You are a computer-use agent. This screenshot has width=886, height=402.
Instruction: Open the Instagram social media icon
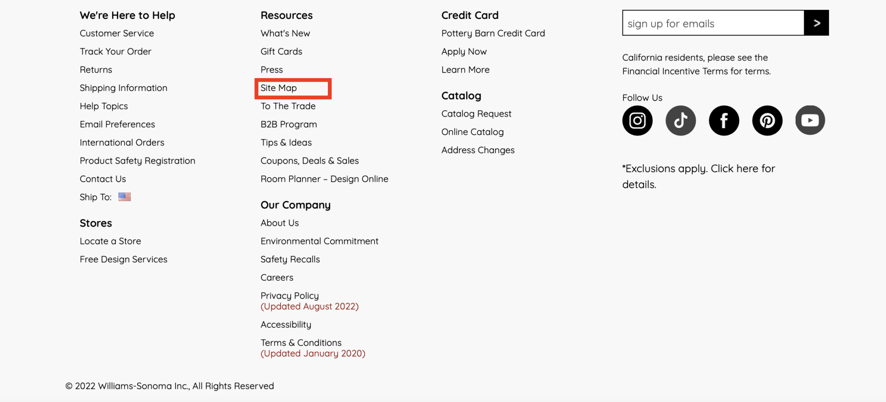click(x=637, y=120)
